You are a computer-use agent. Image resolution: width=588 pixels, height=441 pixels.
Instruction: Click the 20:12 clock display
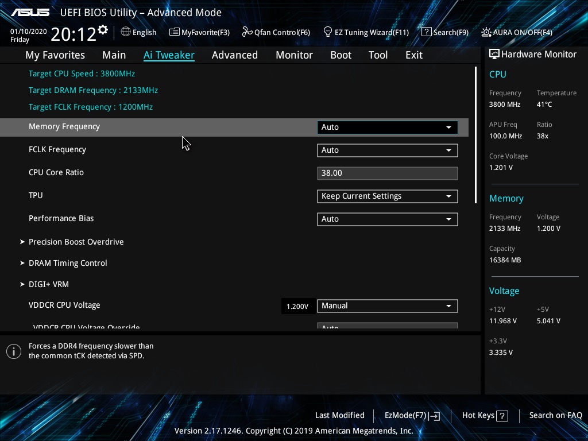[x=73, y=34]
